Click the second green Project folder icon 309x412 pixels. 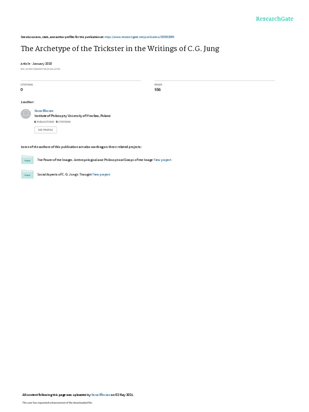[x=27, y=175]
